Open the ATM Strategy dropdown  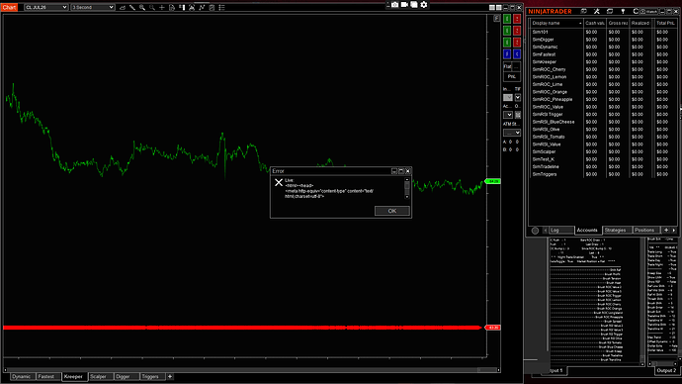coord(512,133)
